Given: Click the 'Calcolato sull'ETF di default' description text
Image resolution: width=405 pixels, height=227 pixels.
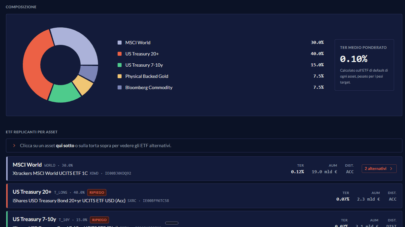Looking at the screenshot, I should 364,76.
